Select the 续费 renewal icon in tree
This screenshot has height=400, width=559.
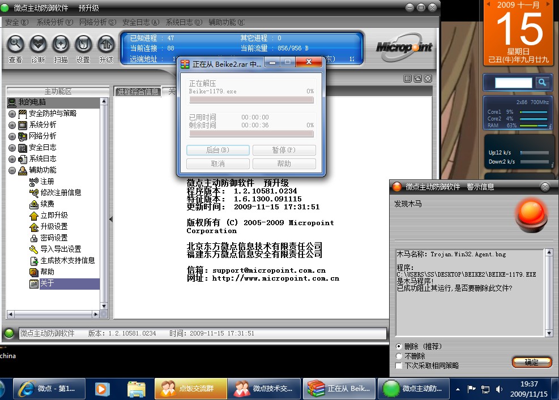coord(34,204)
